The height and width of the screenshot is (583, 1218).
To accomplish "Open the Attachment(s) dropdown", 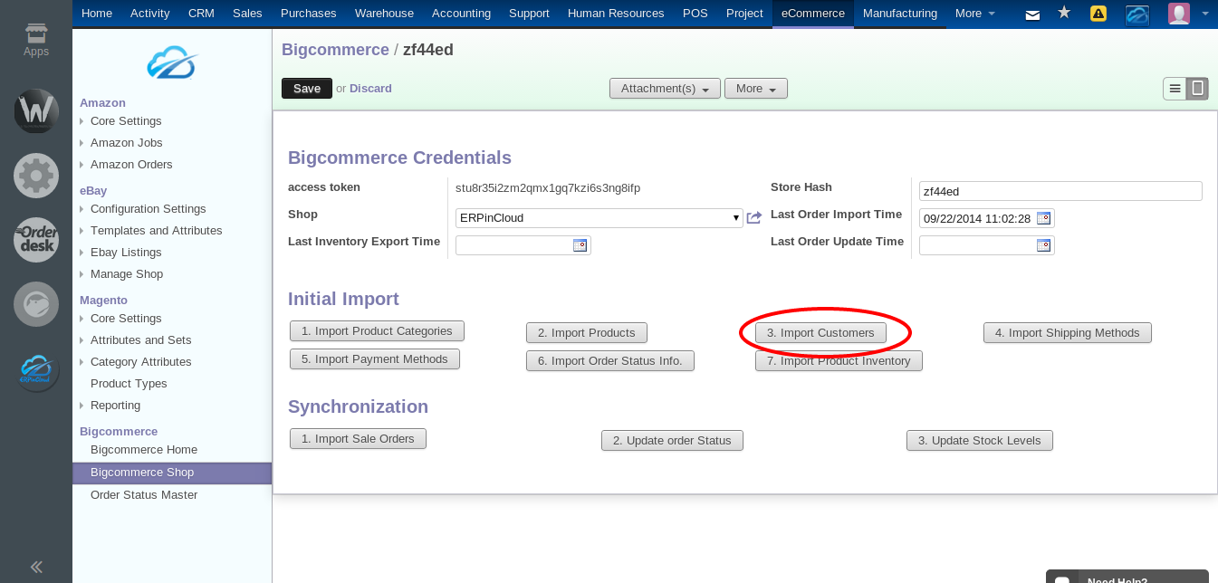I will coord(665,88).
